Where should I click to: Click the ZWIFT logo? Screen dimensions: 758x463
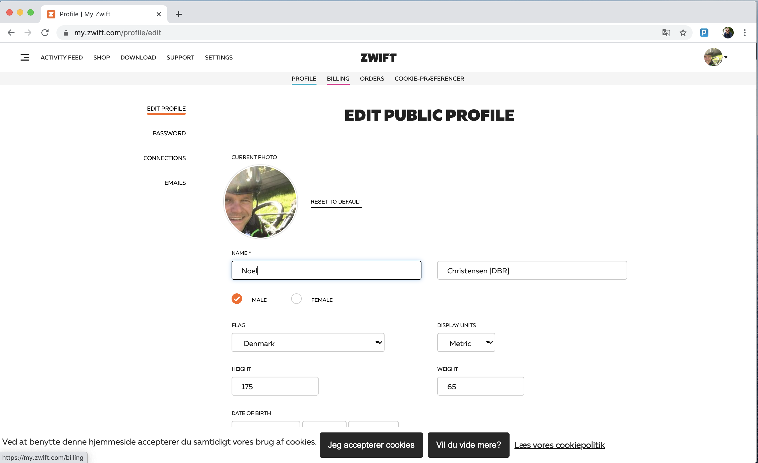(x=379, y=57)
